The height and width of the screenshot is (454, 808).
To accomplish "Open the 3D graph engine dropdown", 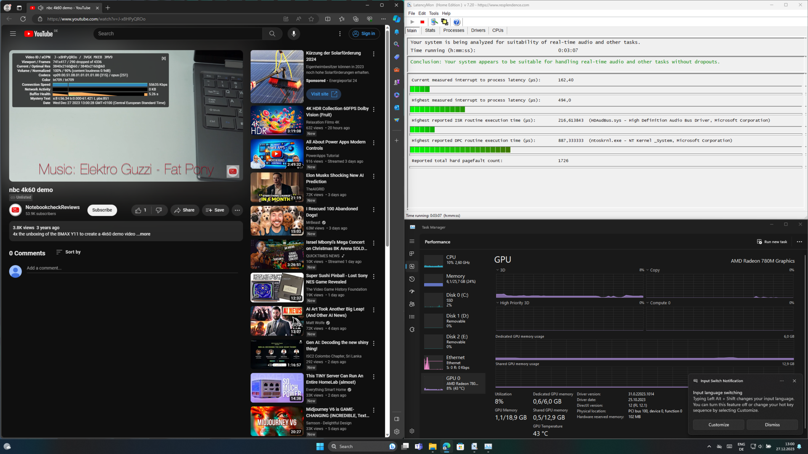I will tap(498, 270).
